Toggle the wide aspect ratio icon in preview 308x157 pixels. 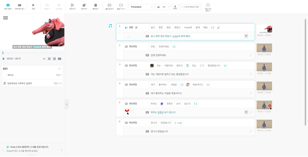(x=60, y=59)
